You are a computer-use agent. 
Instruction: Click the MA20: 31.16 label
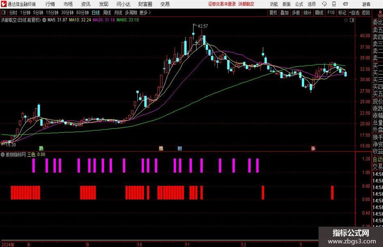pyautogui.click(x=104, y=20)
